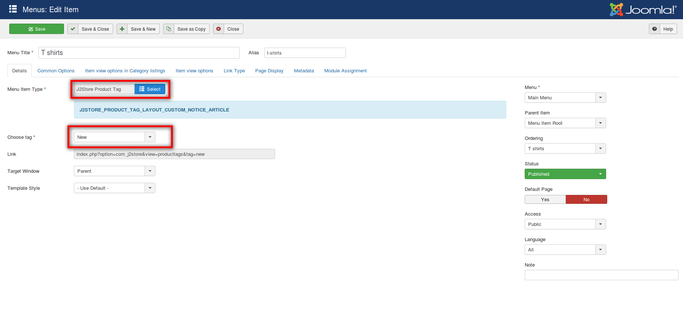683x309 pixels.
Task: Click into the Menu Title field
Action: point(139,53)
